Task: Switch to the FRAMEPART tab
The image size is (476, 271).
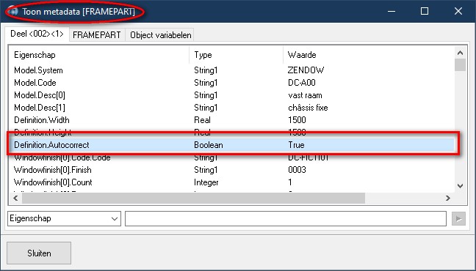Action: 97,35
